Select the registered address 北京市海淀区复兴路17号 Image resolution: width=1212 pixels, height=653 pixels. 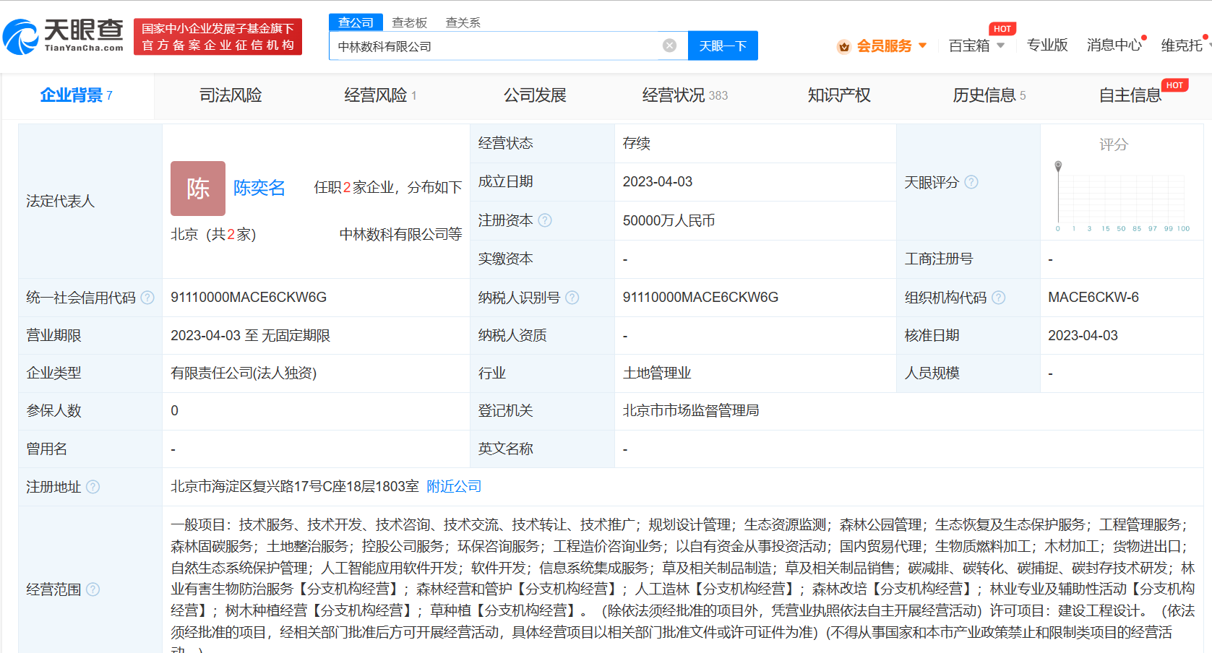pos(295,487)
